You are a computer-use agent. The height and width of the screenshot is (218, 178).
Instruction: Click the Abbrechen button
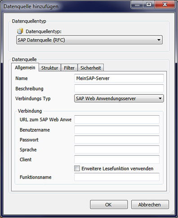point(150,204)
